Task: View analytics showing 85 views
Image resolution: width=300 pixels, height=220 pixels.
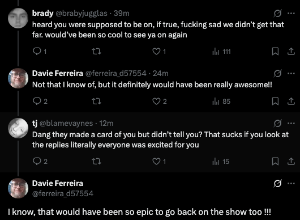Action: click(x=221, y=101)
